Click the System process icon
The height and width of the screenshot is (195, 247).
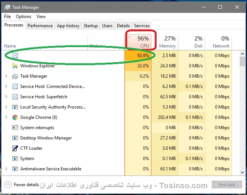[x=15, y=159]
